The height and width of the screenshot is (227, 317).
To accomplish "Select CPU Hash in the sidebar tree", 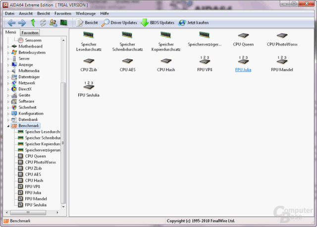I will 34,181.
